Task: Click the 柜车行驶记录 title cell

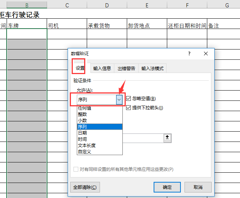Action: click(20, 15)
